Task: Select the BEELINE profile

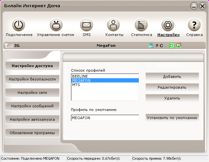Action: pos(105,76)
